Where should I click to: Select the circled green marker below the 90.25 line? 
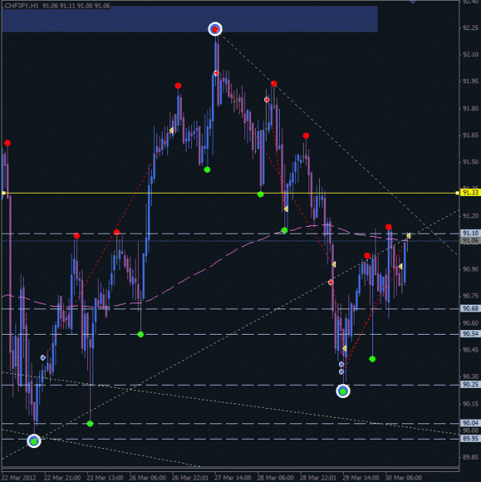343,391
